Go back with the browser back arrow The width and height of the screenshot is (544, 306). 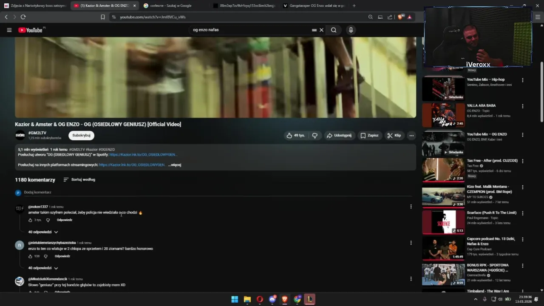pyautogui.click(x=6, y=17)
